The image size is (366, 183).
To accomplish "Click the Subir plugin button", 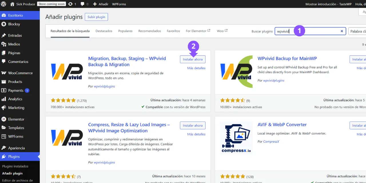I will (96, 17).
